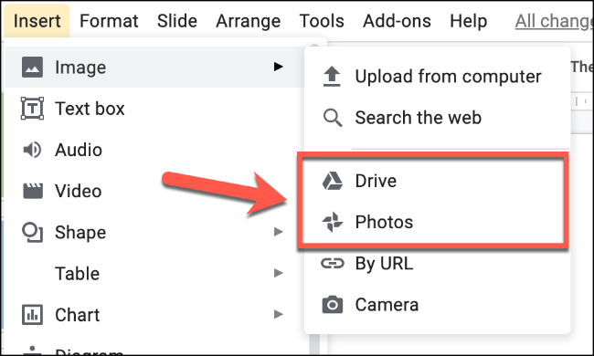This screenshot has height=356, width=594.
Task: Click the Video clapperboard icon
Action: [33, 191]
